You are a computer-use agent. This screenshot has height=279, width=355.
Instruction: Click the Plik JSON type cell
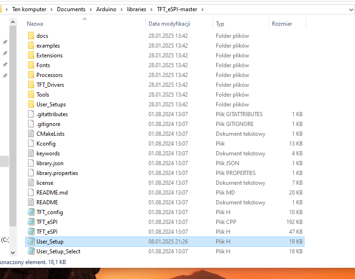(x=227, y=163)
